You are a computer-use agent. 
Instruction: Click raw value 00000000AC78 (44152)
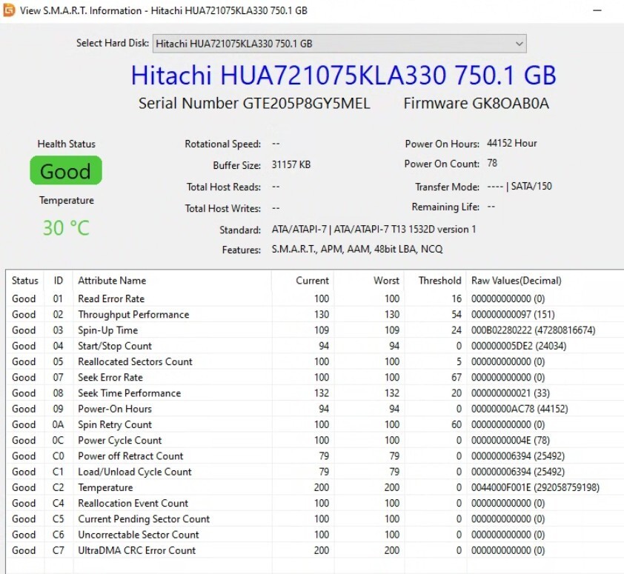point(520,409)
